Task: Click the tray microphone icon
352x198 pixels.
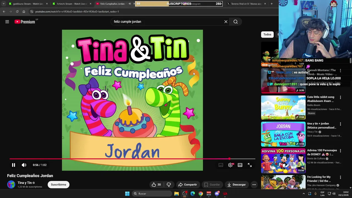Action: (315, 194)
